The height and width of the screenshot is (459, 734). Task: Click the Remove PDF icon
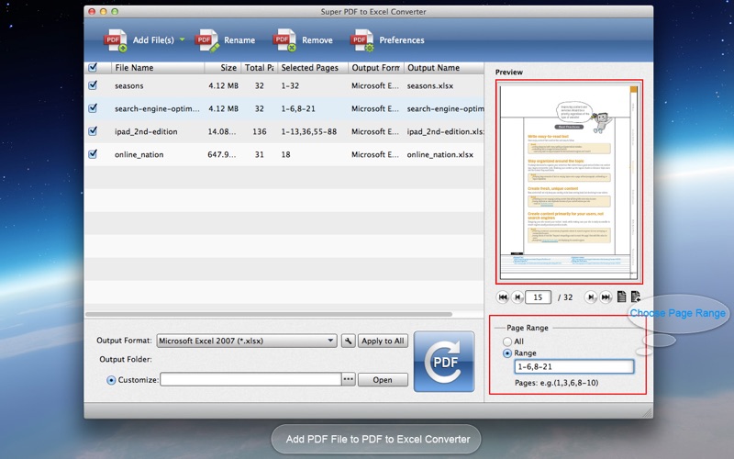(x=284, y=40)
